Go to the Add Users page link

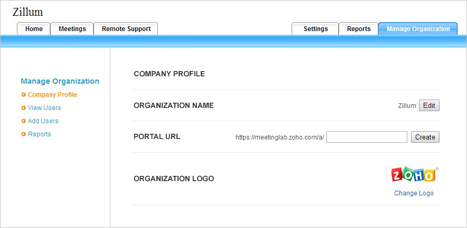43,121
